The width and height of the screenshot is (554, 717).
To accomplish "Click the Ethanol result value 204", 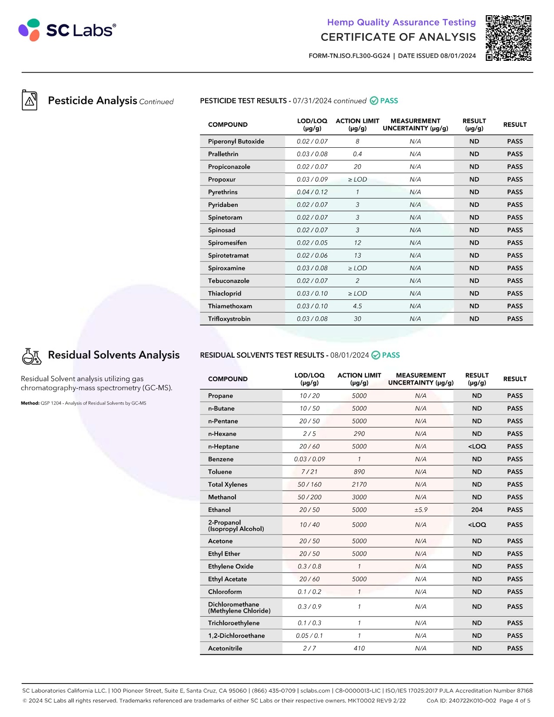I will [477, 510].
